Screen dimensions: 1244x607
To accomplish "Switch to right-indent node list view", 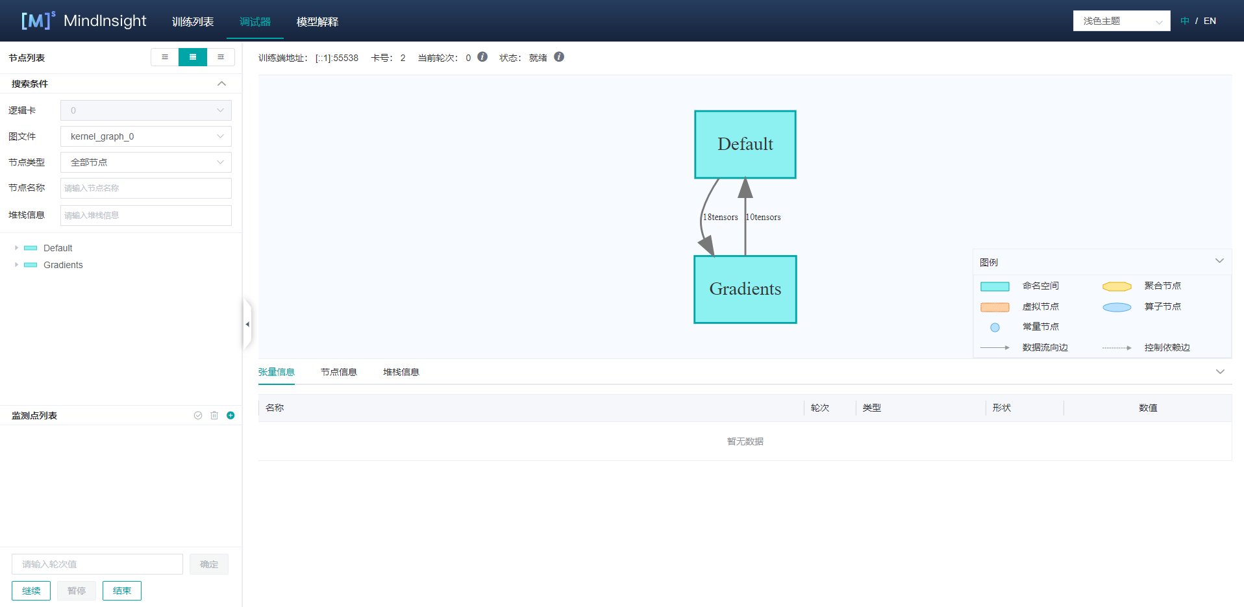I will [221, 57].
